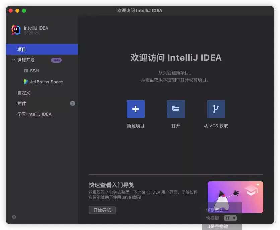
Task: Click the 快速查看入门导览 heading
Action: click(x=112, y=185)
